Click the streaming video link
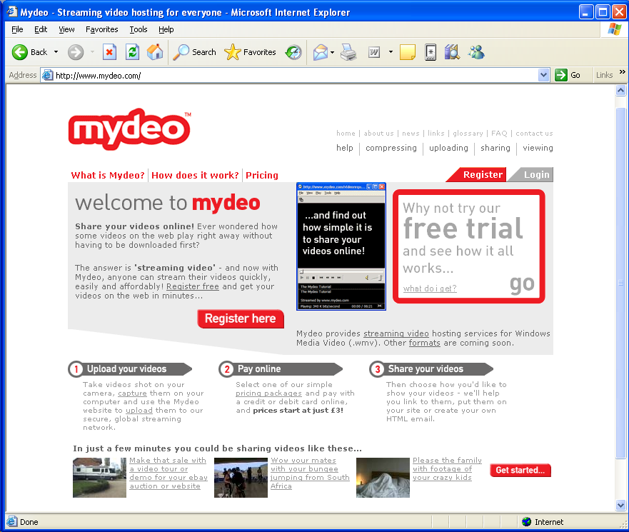 396,333
